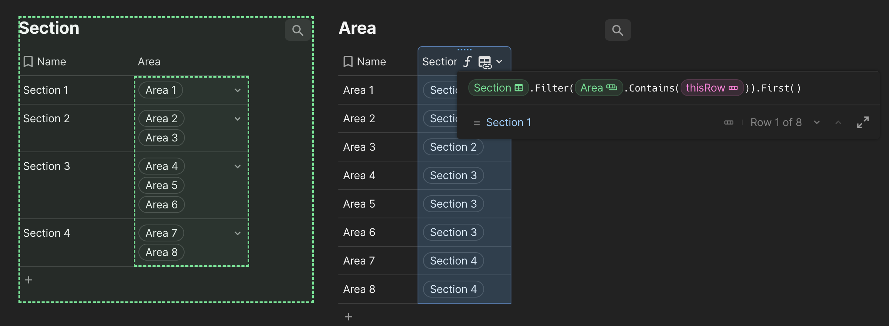
Task: Click the Area column header in the Section table
Action: click(x=149, y=62)
